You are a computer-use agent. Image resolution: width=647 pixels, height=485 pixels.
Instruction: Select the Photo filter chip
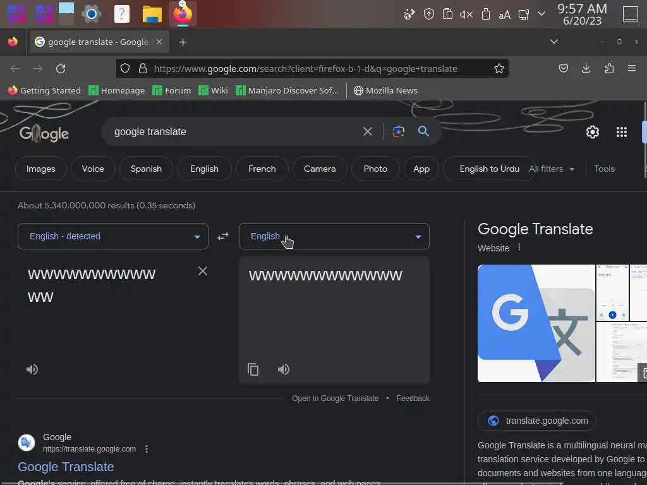tap(375, 169)
